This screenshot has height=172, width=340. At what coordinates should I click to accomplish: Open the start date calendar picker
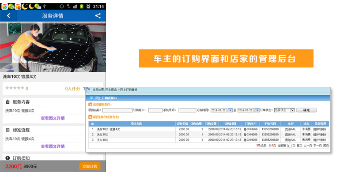(x=230, y=110)
